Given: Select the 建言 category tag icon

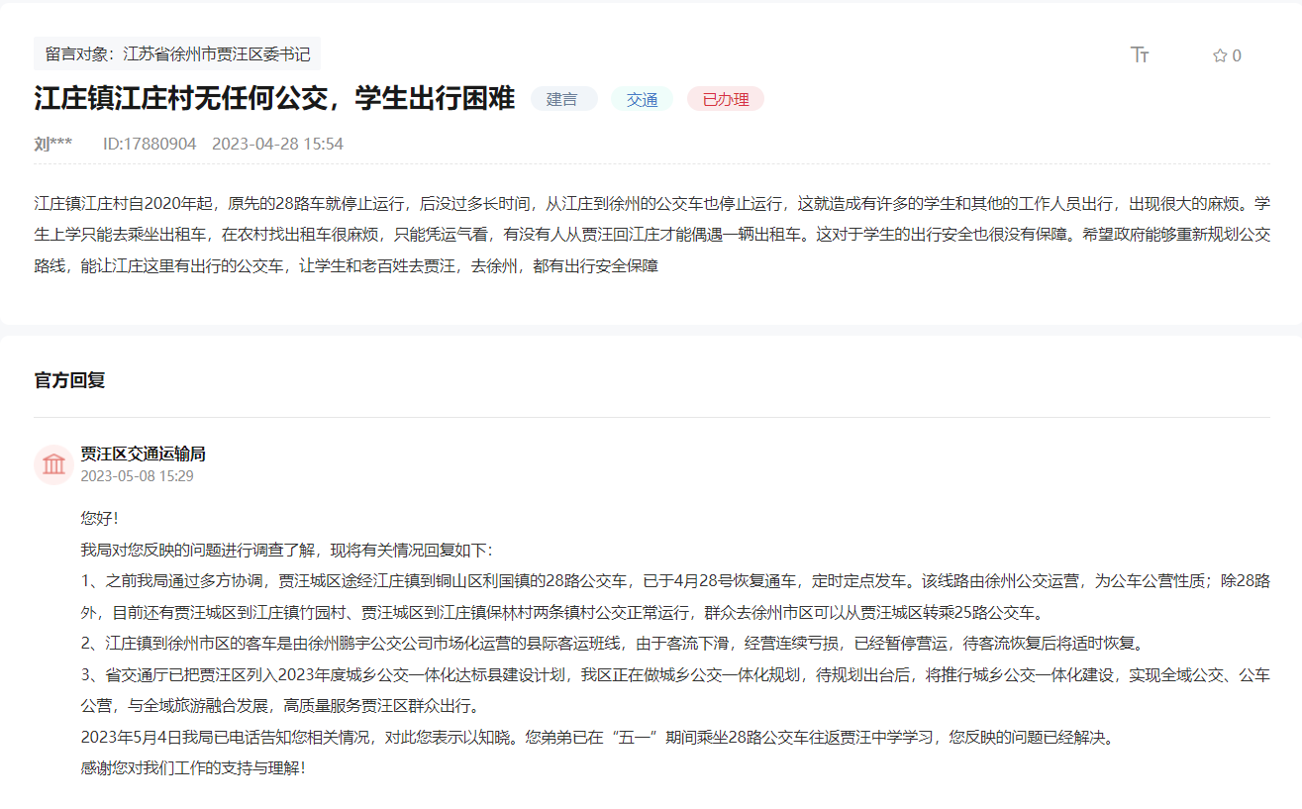Looking at the screenshot, I should coord(563,98).
